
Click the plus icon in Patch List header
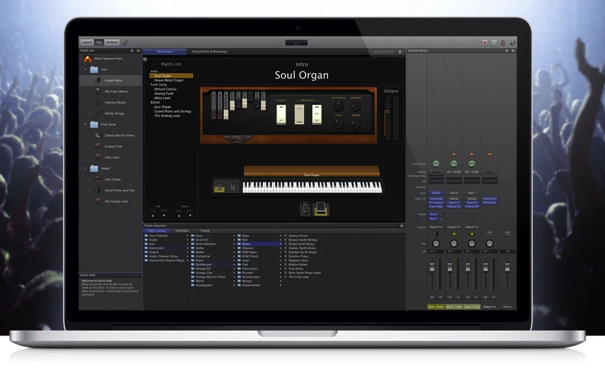pos(132,51)
